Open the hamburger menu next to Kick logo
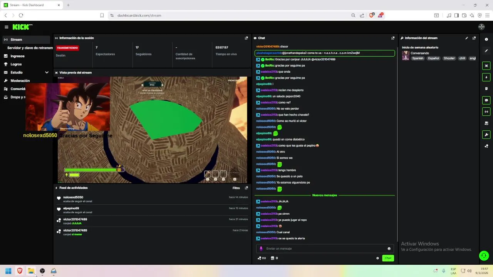493x277 pixels. click(6, 27)
